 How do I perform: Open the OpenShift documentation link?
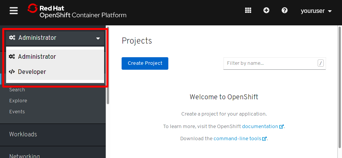point(263,126)
